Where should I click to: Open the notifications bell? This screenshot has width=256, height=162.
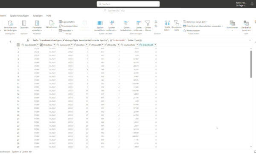pyautogui.click(x=252, y=4)
